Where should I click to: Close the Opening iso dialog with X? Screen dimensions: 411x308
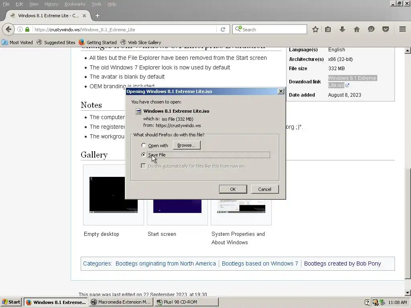coord(281,91)
